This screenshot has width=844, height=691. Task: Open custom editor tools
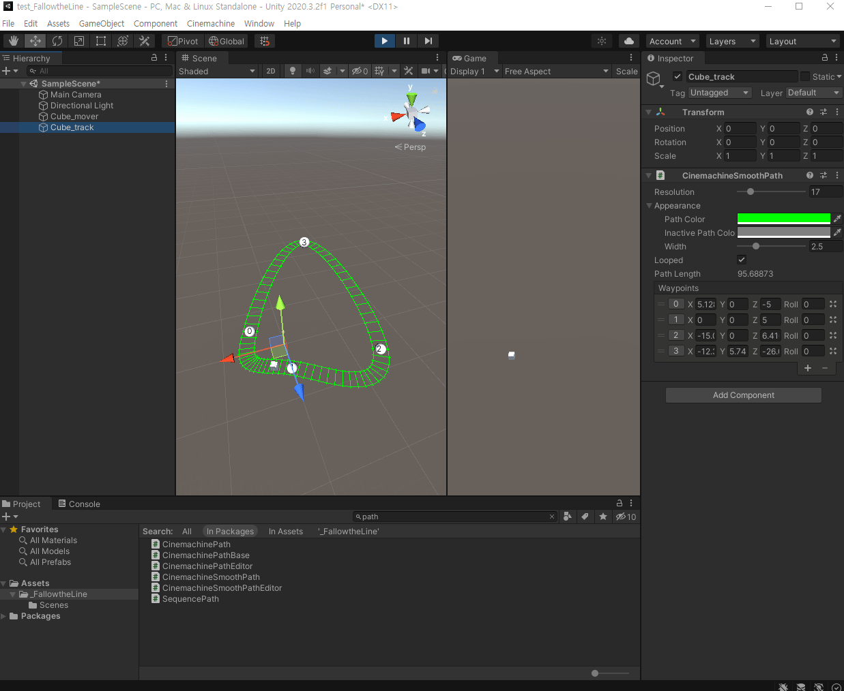(x=145, y=41)
